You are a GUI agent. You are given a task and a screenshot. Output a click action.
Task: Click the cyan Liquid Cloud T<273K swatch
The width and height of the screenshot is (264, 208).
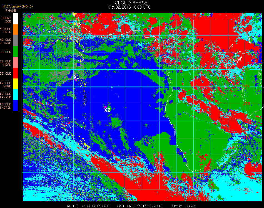click(x=15, y=95)
